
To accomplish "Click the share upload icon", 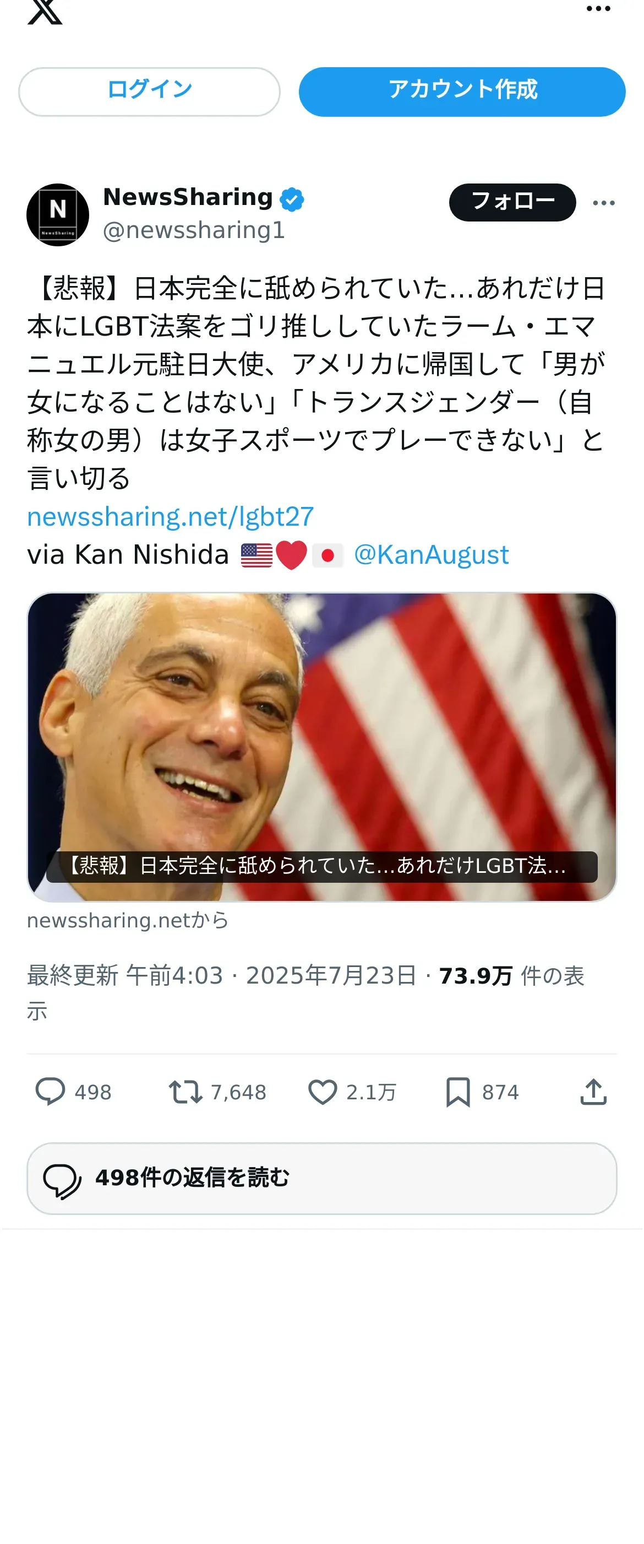I will coord(594,1092).
